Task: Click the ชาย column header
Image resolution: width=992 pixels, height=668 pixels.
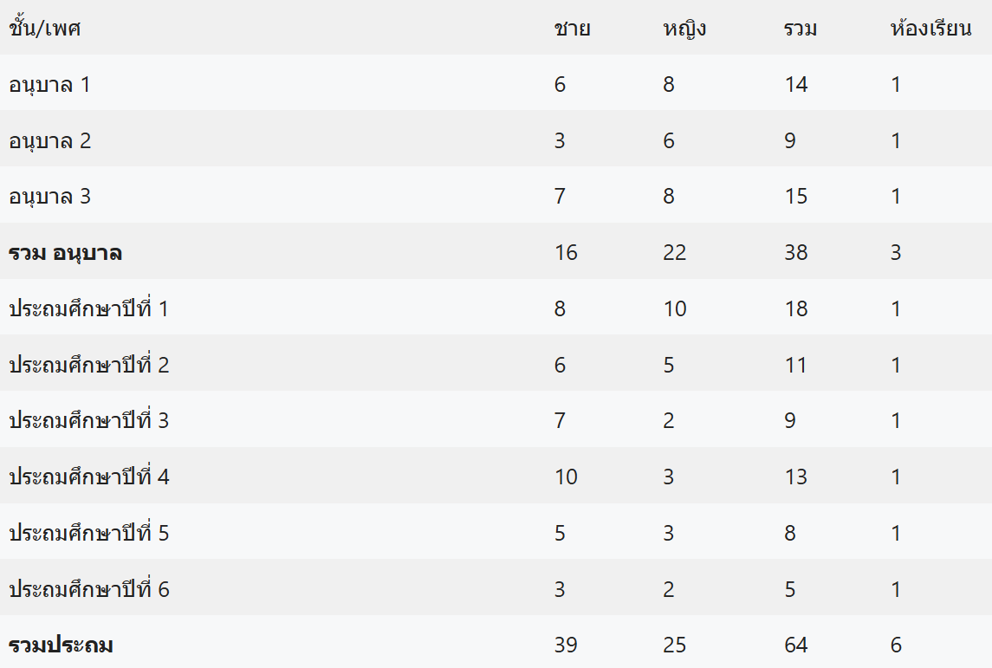Action: (572, 29)
